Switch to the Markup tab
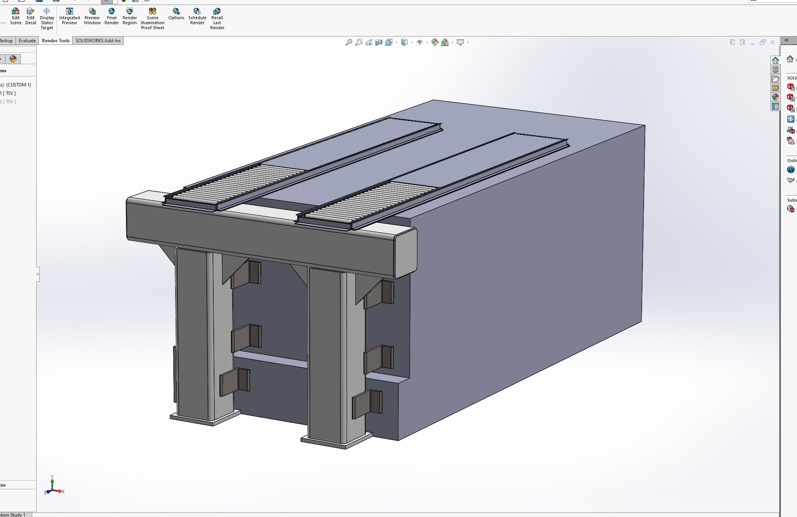 tap(7, 41)
